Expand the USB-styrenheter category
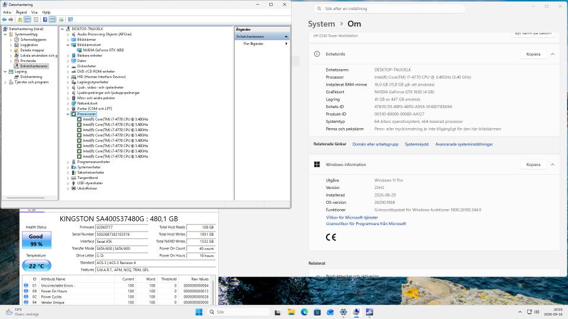Screen dimensions: 568x319 coord(67,183)
